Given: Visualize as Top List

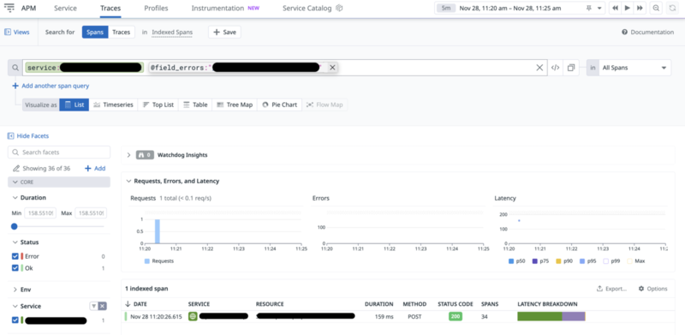Looking at the screenshot, I should tap(158, 105).
